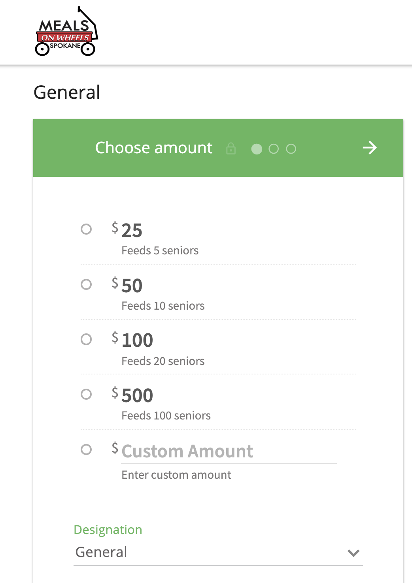The height and width of the screenshot is (583, 412).
Task: Click the 500 amount text
Action: (x=137, y=395)
